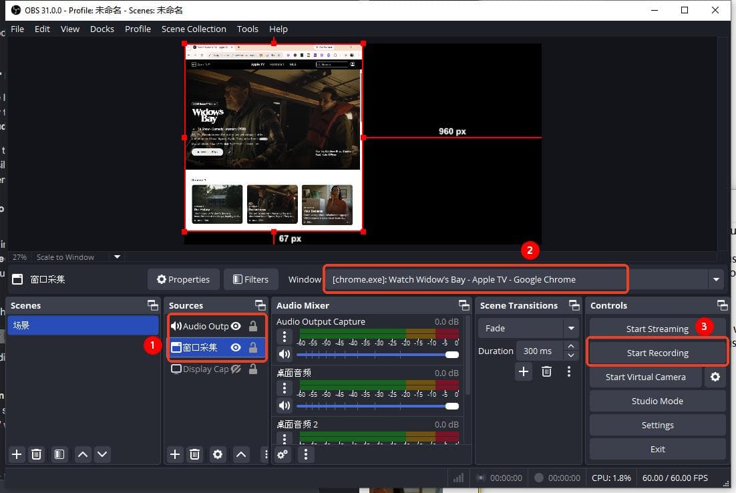Screen dimensions: 736x493
Task: Open the View menu
Action: pyautogui.click(x=70, y=29)
